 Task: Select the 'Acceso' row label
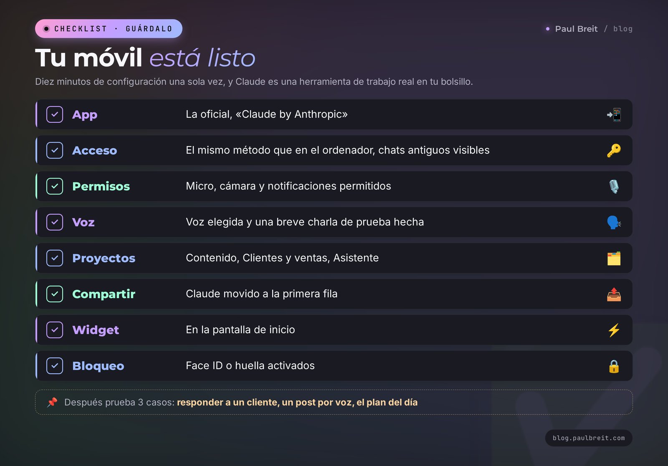coord(95,150)
